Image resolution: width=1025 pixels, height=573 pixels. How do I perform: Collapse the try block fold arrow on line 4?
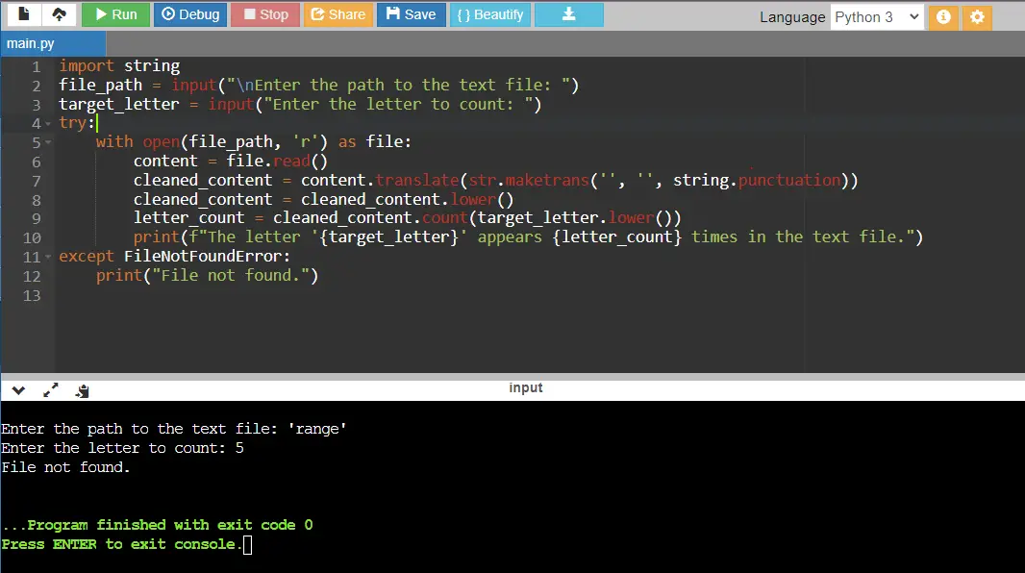pyautogui.click(x=48, y=123)
